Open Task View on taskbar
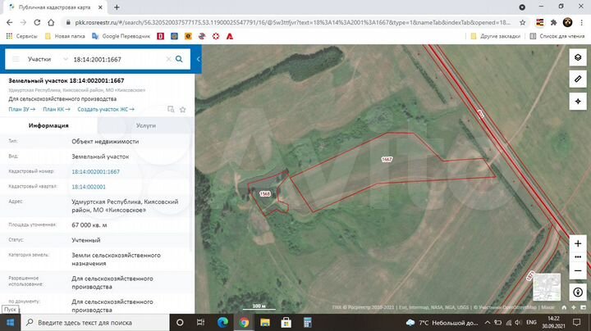Image resolution: width=591 pixels, height=331 pixels. click(200, 323)
